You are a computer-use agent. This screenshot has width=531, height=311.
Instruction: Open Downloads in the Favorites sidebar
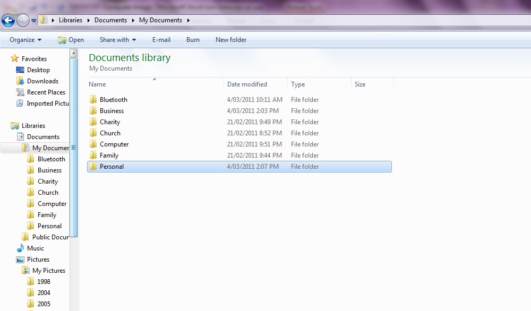tap(20, 81)
